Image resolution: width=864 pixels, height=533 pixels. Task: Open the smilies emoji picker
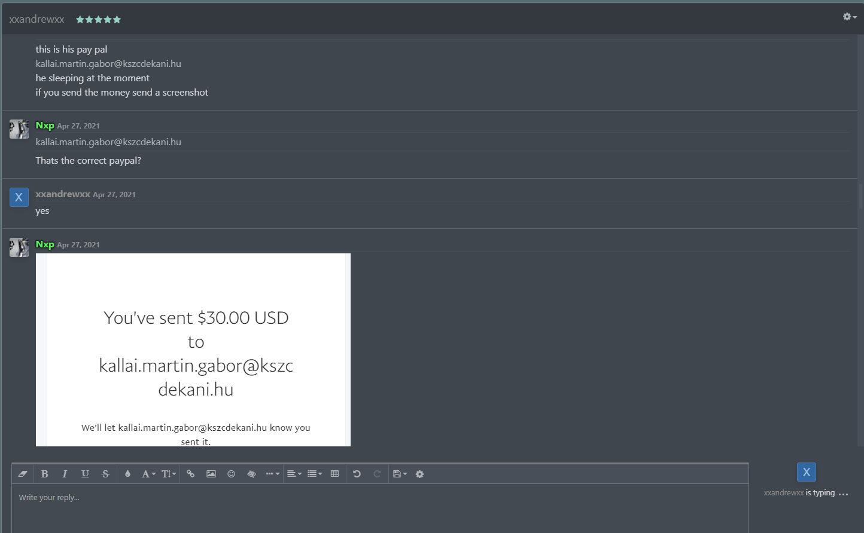coord(232,474)
